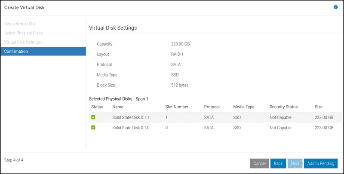Click Add to Pending
344x174 pixels.
[x=320, y=164]
